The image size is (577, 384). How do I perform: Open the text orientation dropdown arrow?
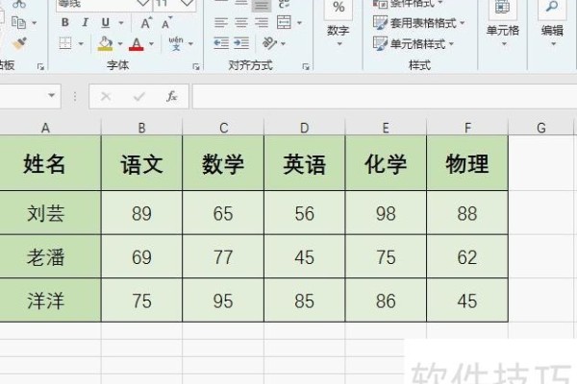283,44
